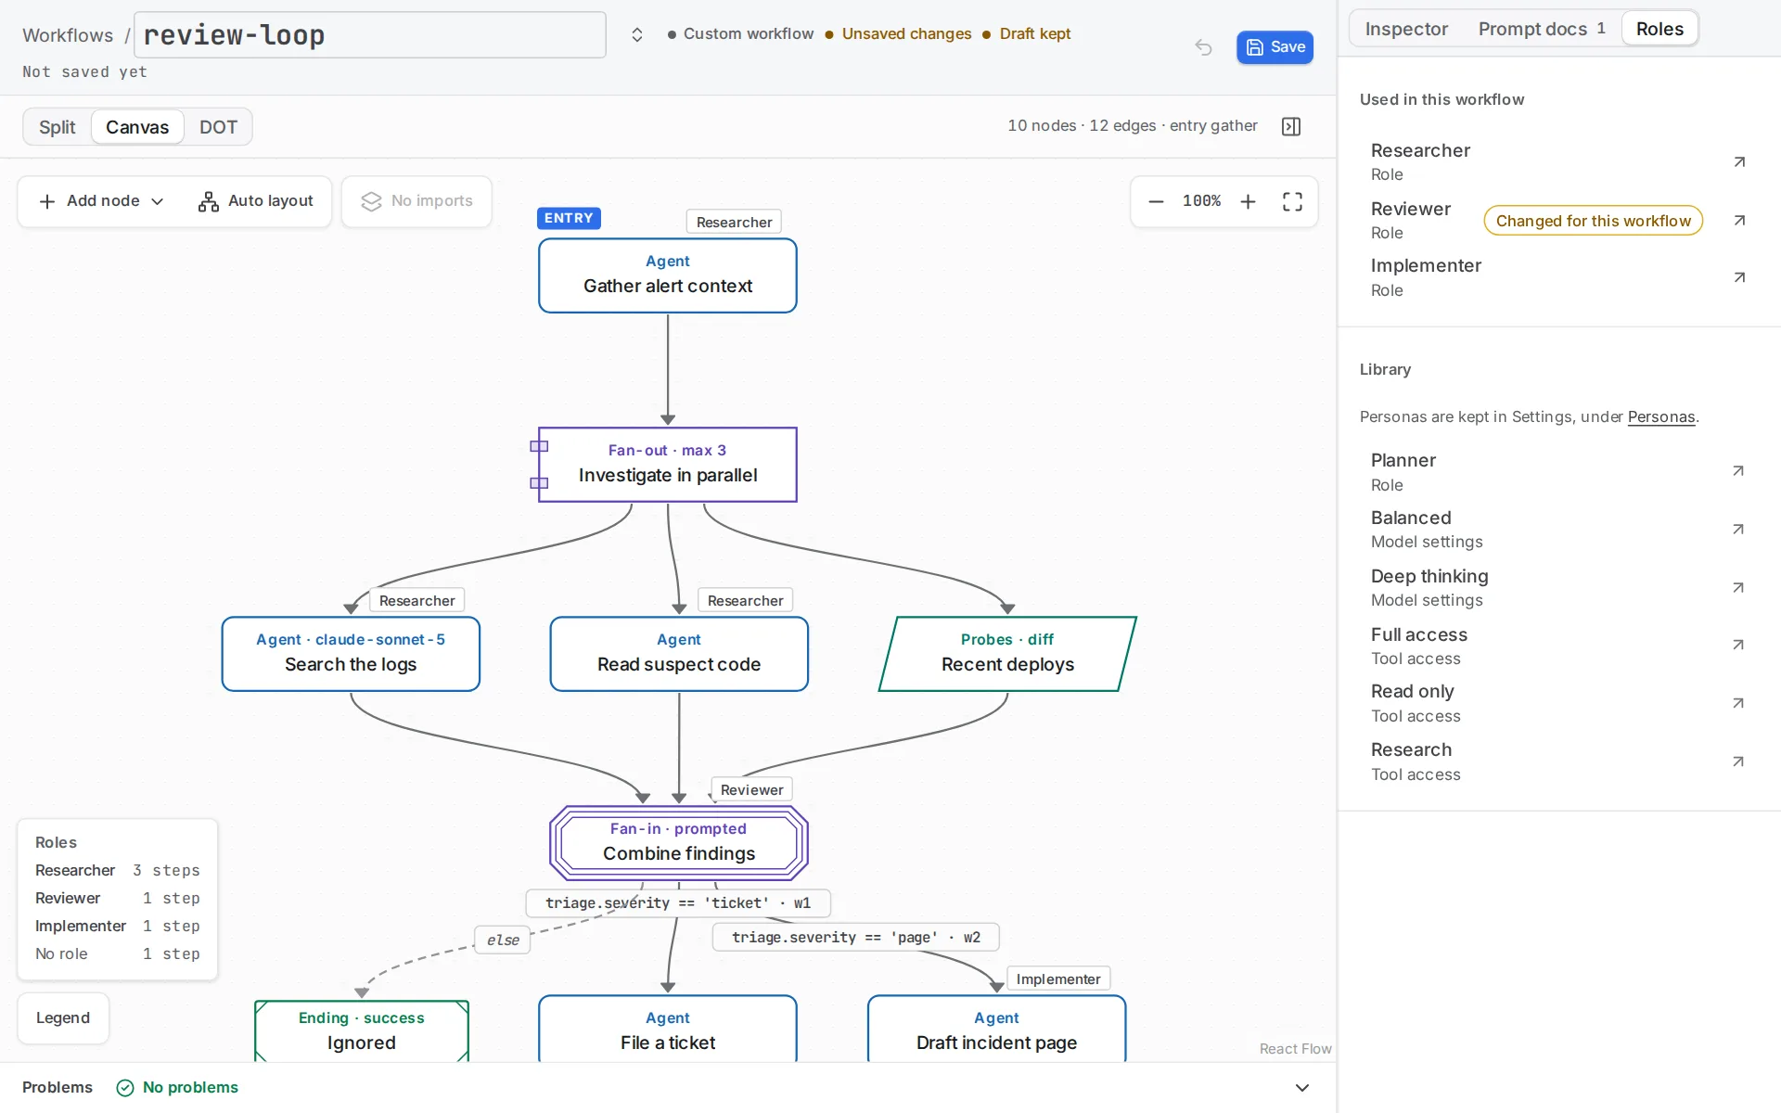The image size is (1781, 1113).
Task: Go to Workflows breadcrumb
Action: [x=68, y=35]
